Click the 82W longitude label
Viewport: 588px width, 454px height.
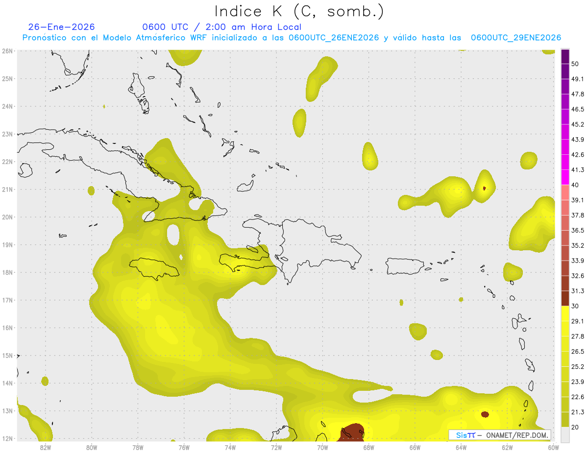tap(45, 447)
